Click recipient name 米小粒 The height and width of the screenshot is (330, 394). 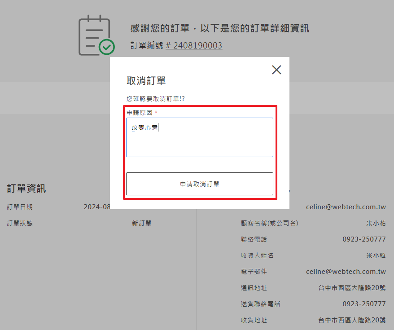[x=376, y=255]
